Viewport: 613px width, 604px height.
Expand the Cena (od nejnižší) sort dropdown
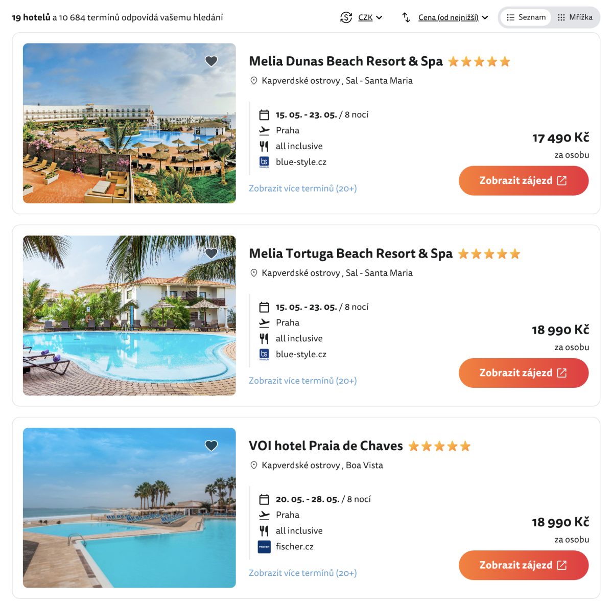click(x=453, y=17)
